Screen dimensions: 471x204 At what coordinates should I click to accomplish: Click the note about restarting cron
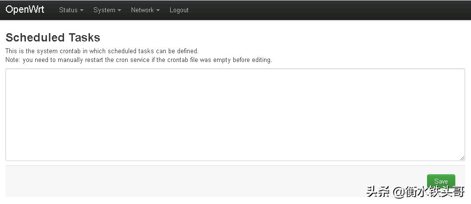point(138,60)
